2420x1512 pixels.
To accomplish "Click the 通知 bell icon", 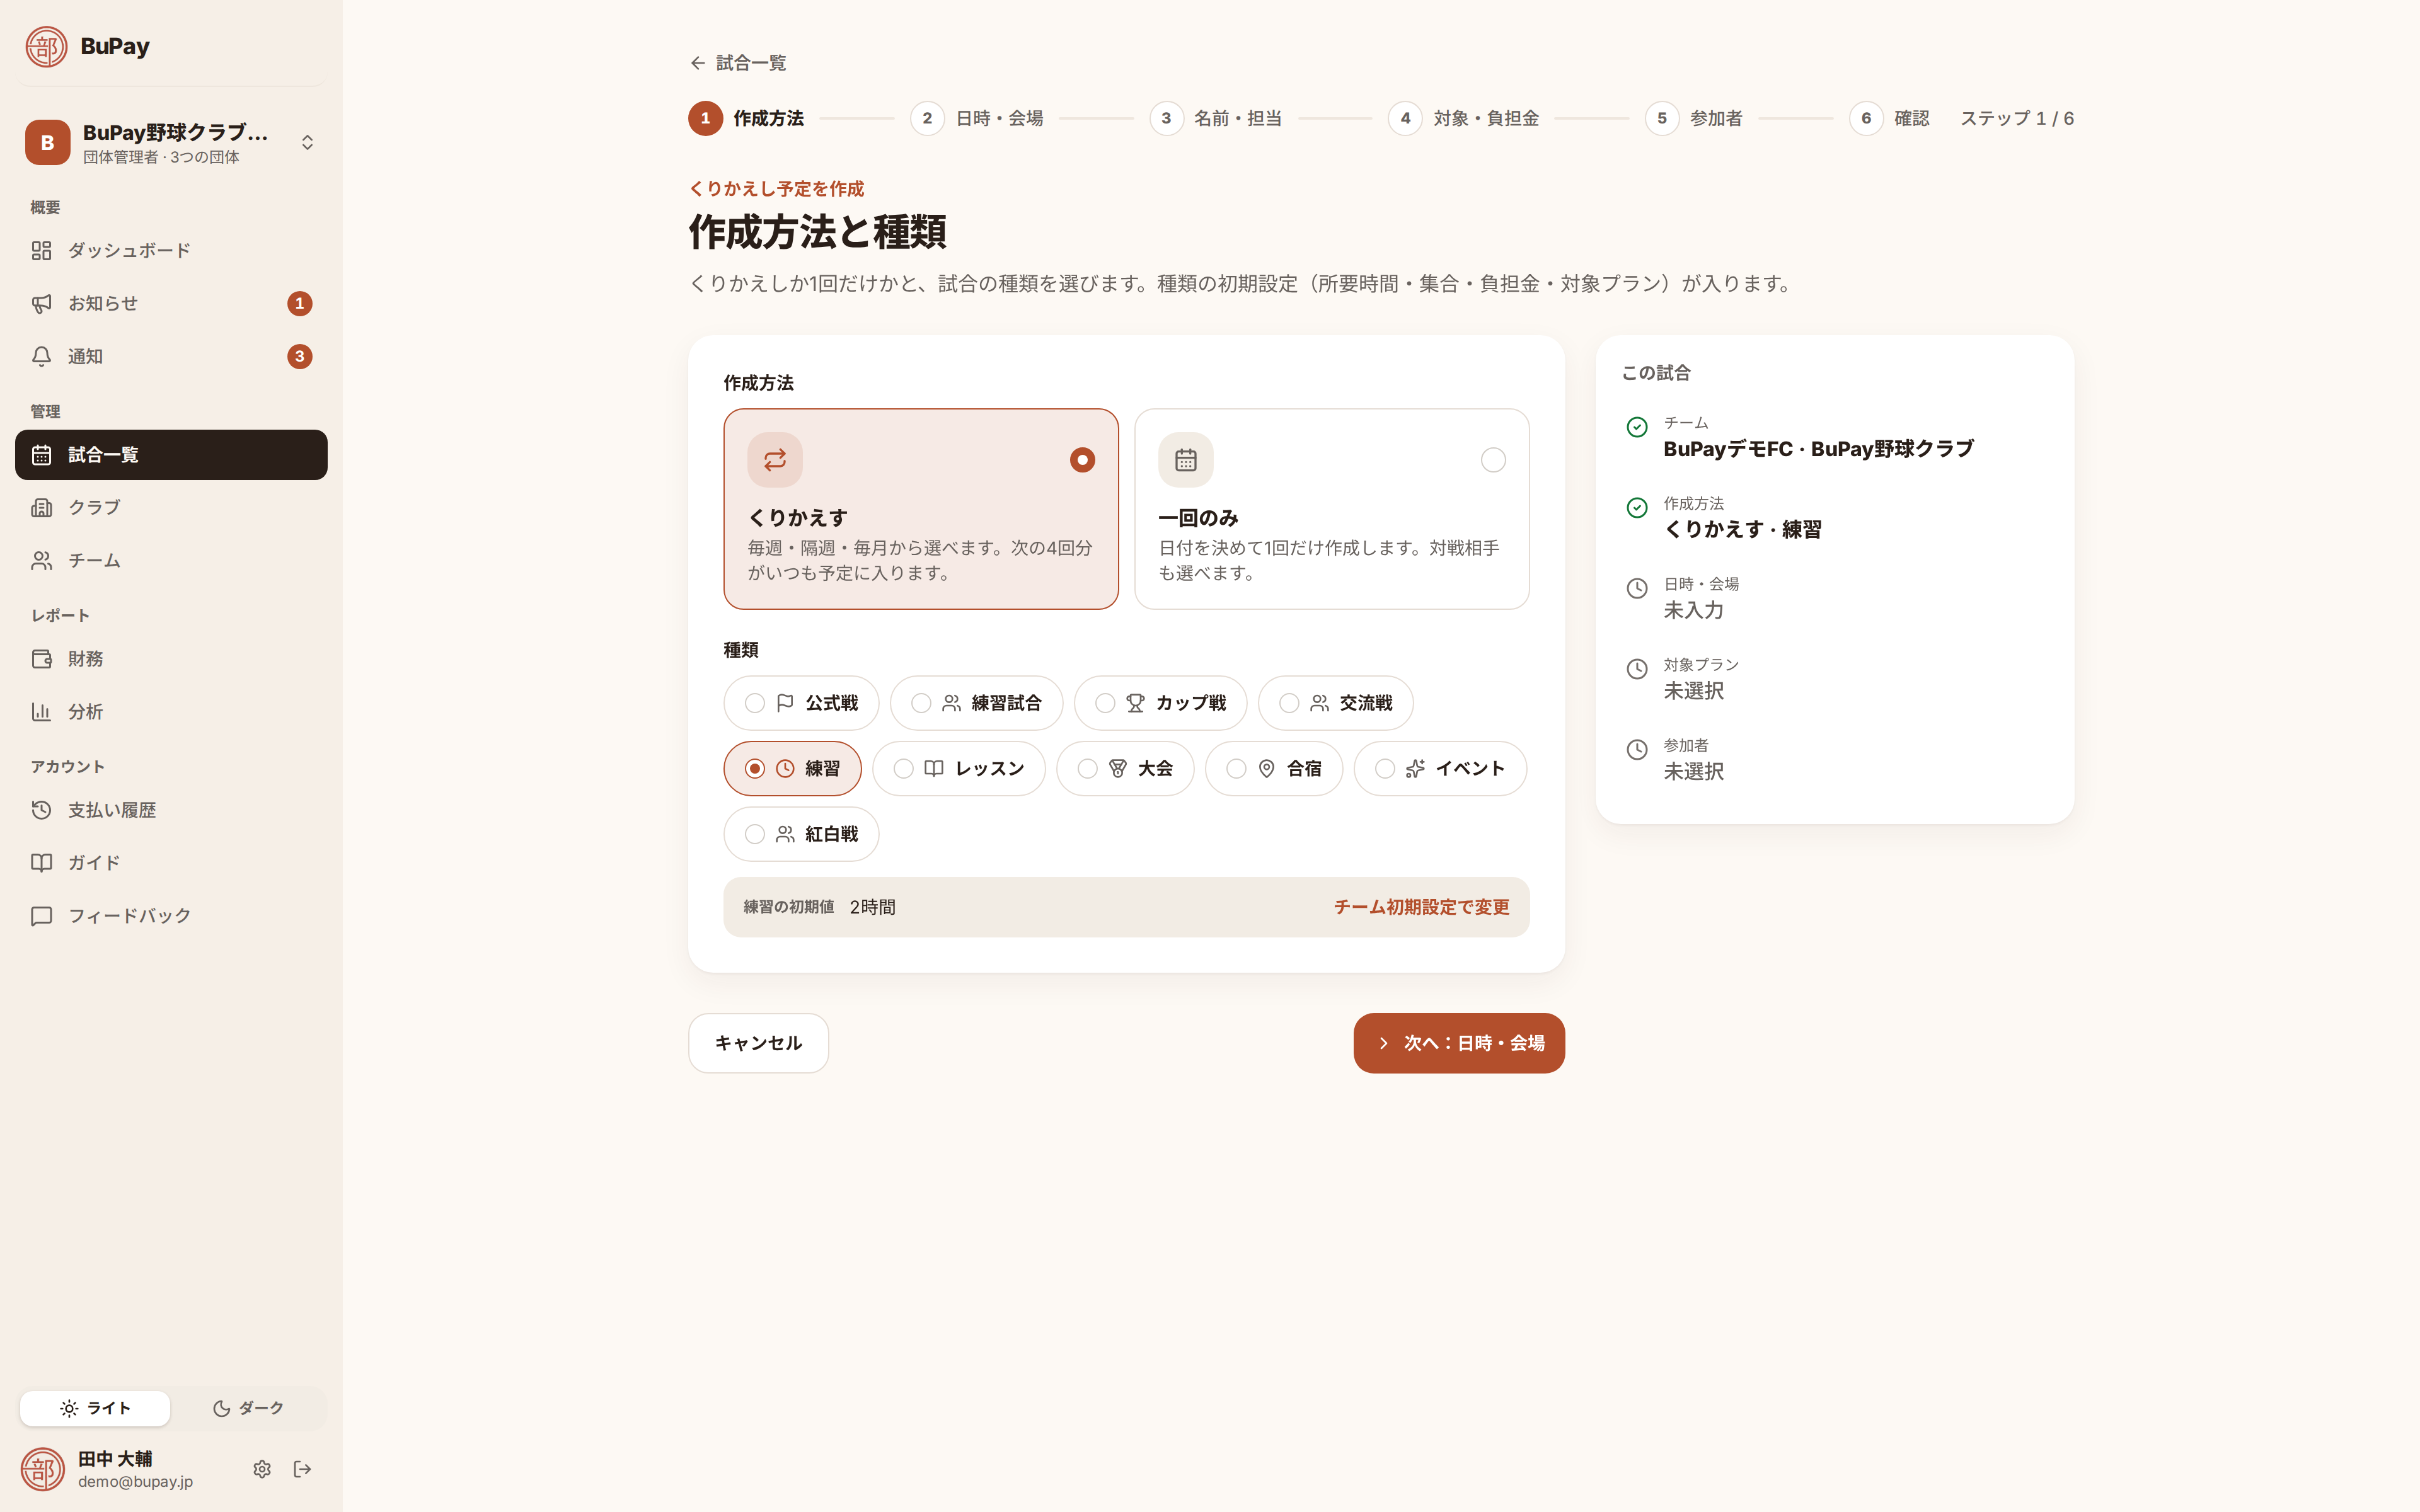I will pyautogui.click(x=41, y=356).
